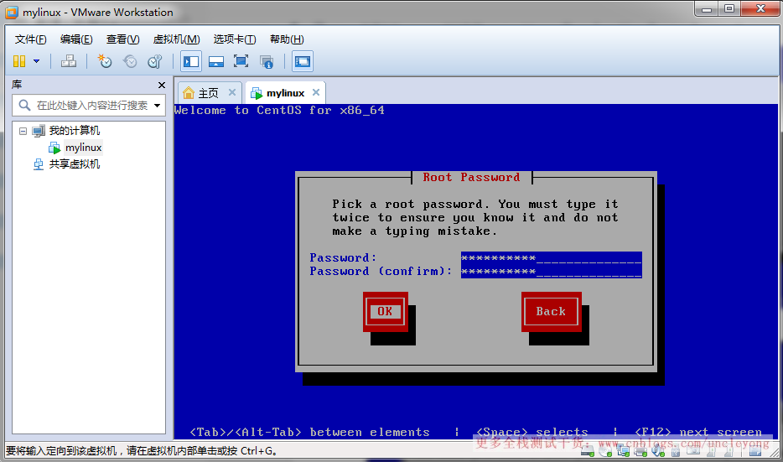Click the Password input field

pos(552,258)
